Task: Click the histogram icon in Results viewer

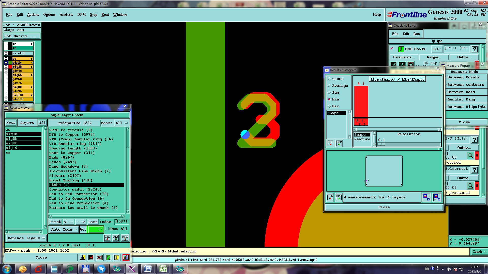Action: click(x=126, y=258)
